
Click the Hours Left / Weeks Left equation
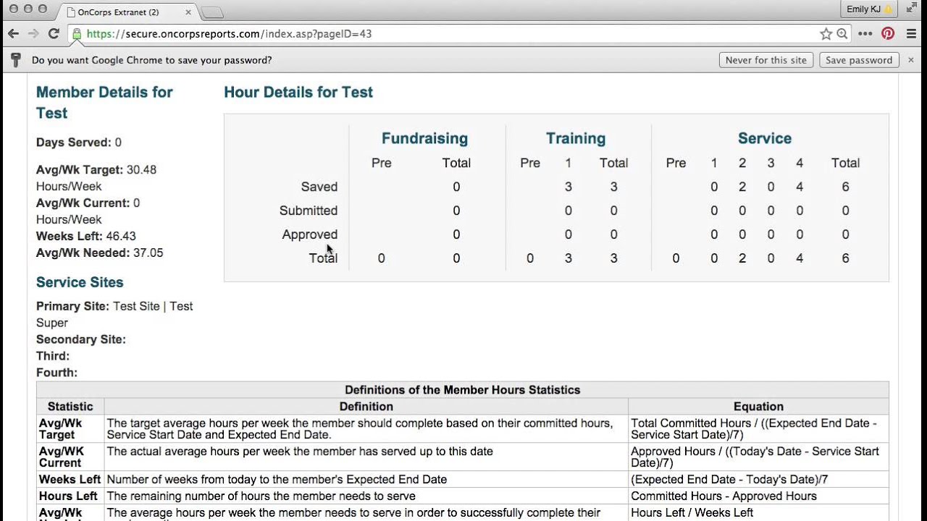(x=692, y=513)
